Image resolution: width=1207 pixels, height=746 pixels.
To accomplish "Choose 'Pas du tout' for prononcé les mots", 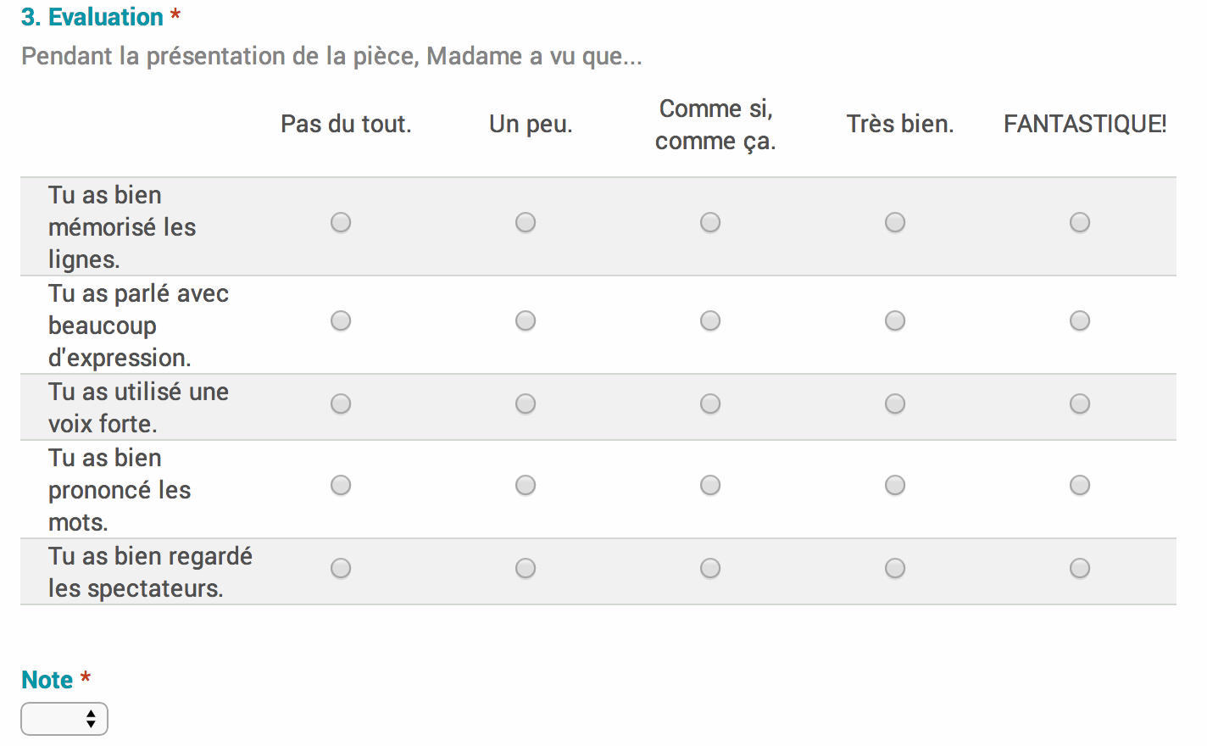I will (x=341, y=485).
